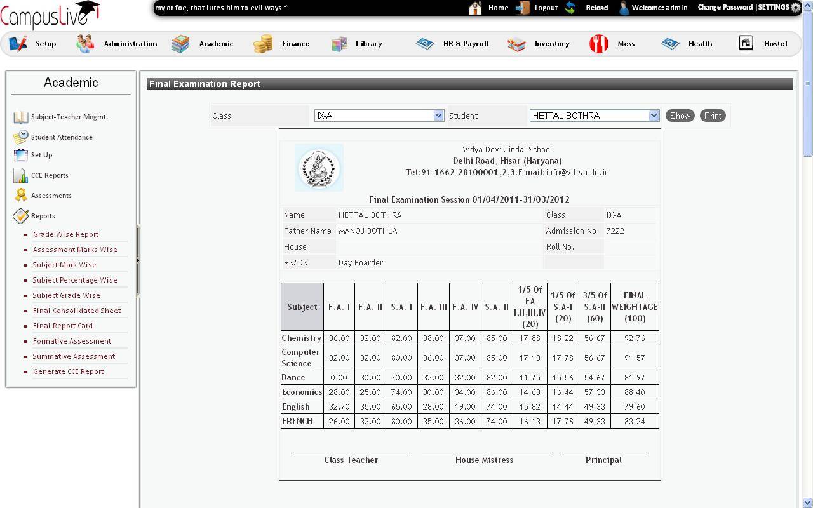This screenshot has width=813, height=508.
Task: Click the Home house icon
Action: pyautogui.click(x=475, y=8)
